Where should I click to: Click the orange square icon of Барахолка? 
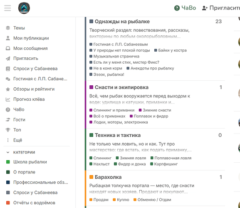pyautogui.click(x=91, y=177)
